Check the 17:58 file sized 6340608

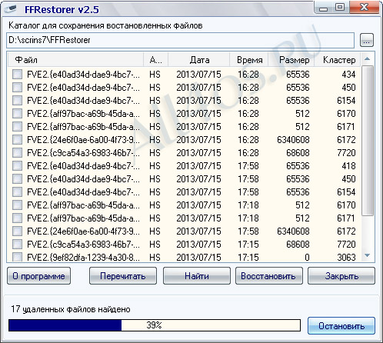pyautogui.click(x=17, y=231)
